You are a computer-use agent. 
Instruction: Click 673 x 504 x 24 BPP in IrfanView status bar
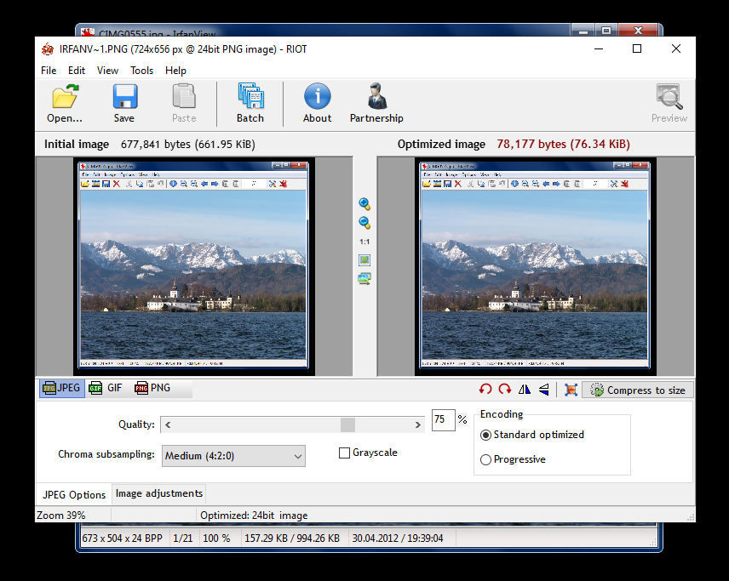pyautogui.click(x=123, y=538)
